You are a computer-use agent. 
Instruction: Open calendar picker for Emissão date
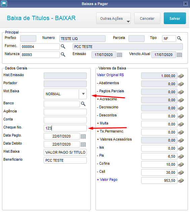[119, 55]
